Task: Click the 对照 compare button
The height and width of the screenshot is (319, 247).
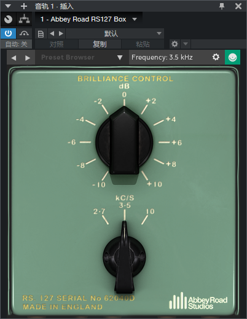Action: pos(57,44)
